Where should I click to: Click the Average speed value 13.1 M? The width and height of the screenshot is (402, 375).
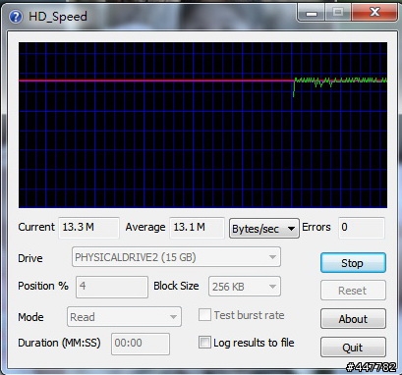(197, 228)
